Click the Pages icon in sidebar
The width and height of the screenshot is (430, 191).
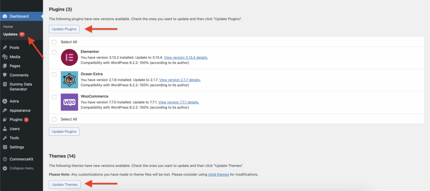(5, 66)
